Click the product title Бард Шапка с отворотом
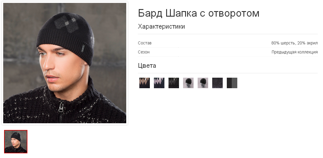 (199, 13)
